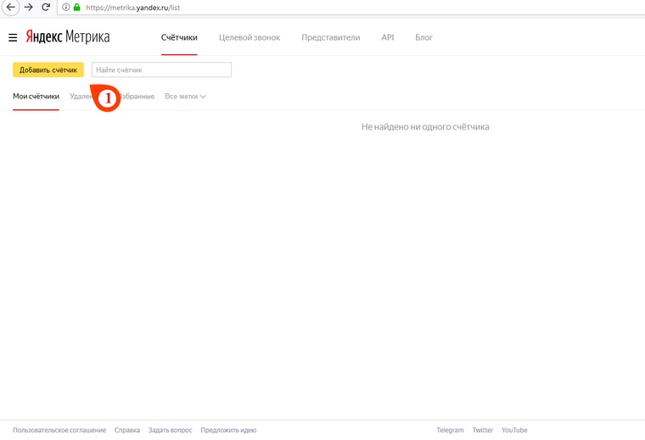Screen dimensions: 645x440
Task: Open the Пользовательское соглашение footer link
Action: pyautogui.click(x=59, y=430)
